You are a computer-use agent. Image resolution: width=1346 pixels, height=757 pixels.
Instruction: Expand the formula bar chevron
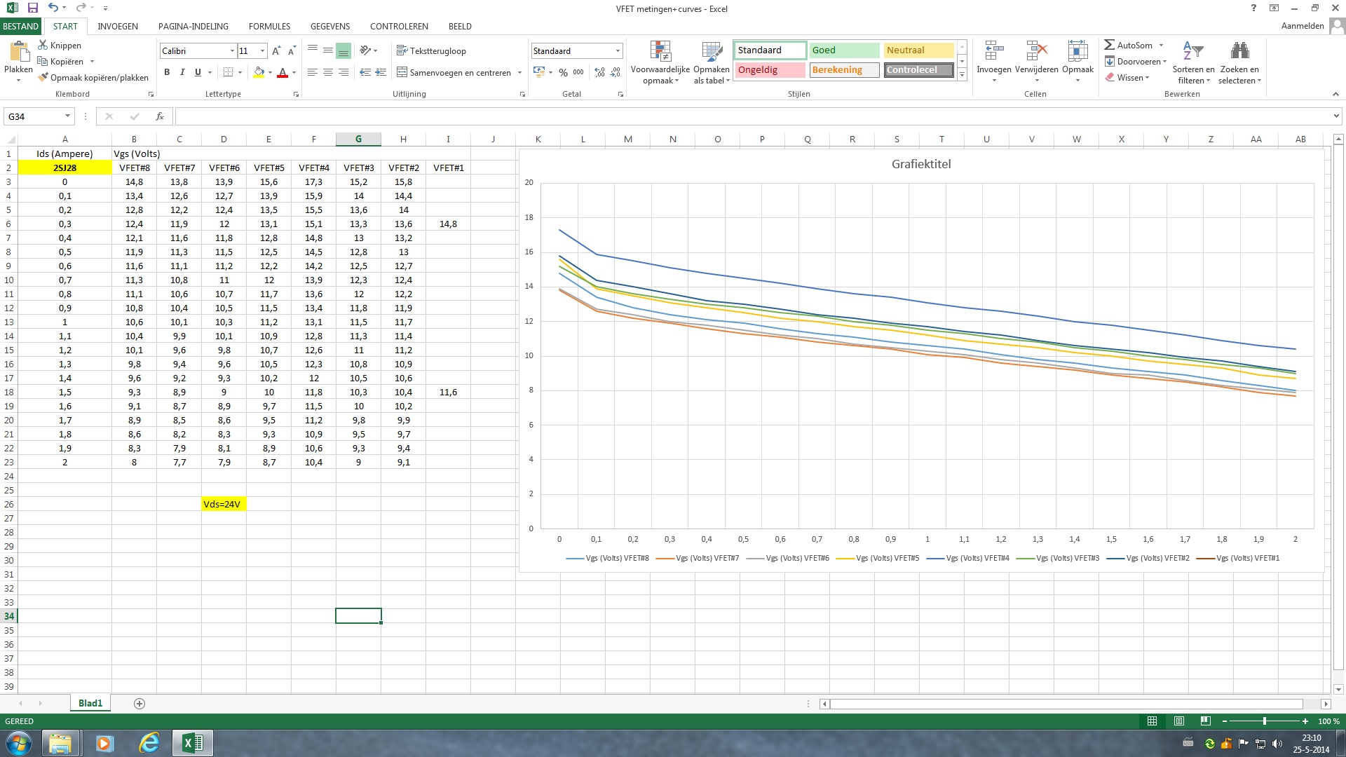point(1336,116)
